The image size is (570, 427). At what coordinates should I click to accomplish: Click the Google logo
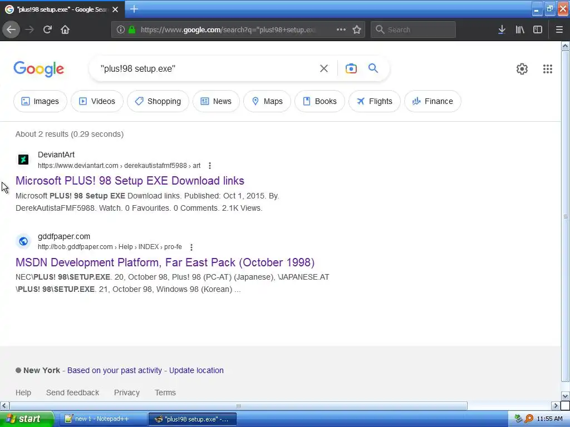(x=38, y=68)
